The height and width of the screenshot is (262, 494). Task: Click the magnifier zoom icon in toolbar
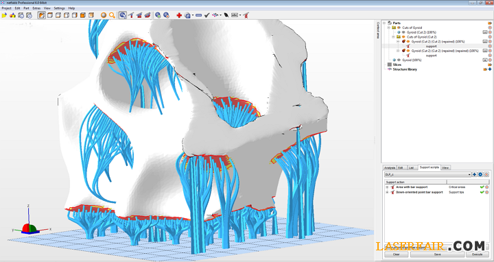pos(112,15)
